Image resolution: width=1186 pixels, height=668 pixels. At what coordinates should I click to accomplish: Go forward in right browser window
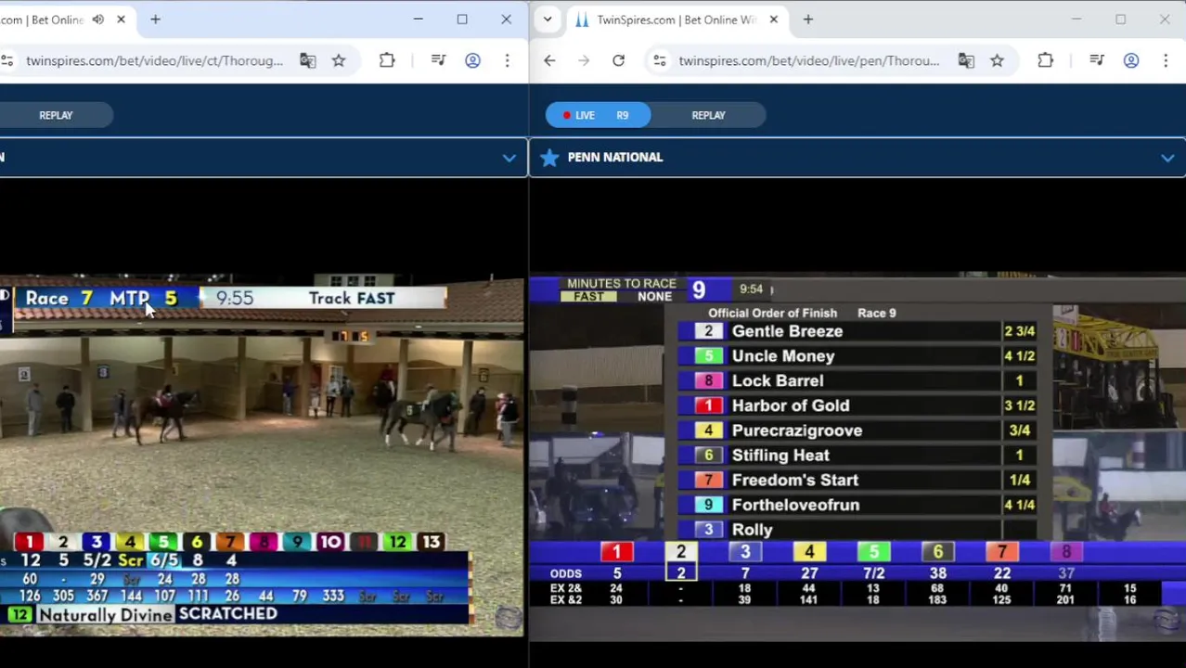(x=584, y=60)
